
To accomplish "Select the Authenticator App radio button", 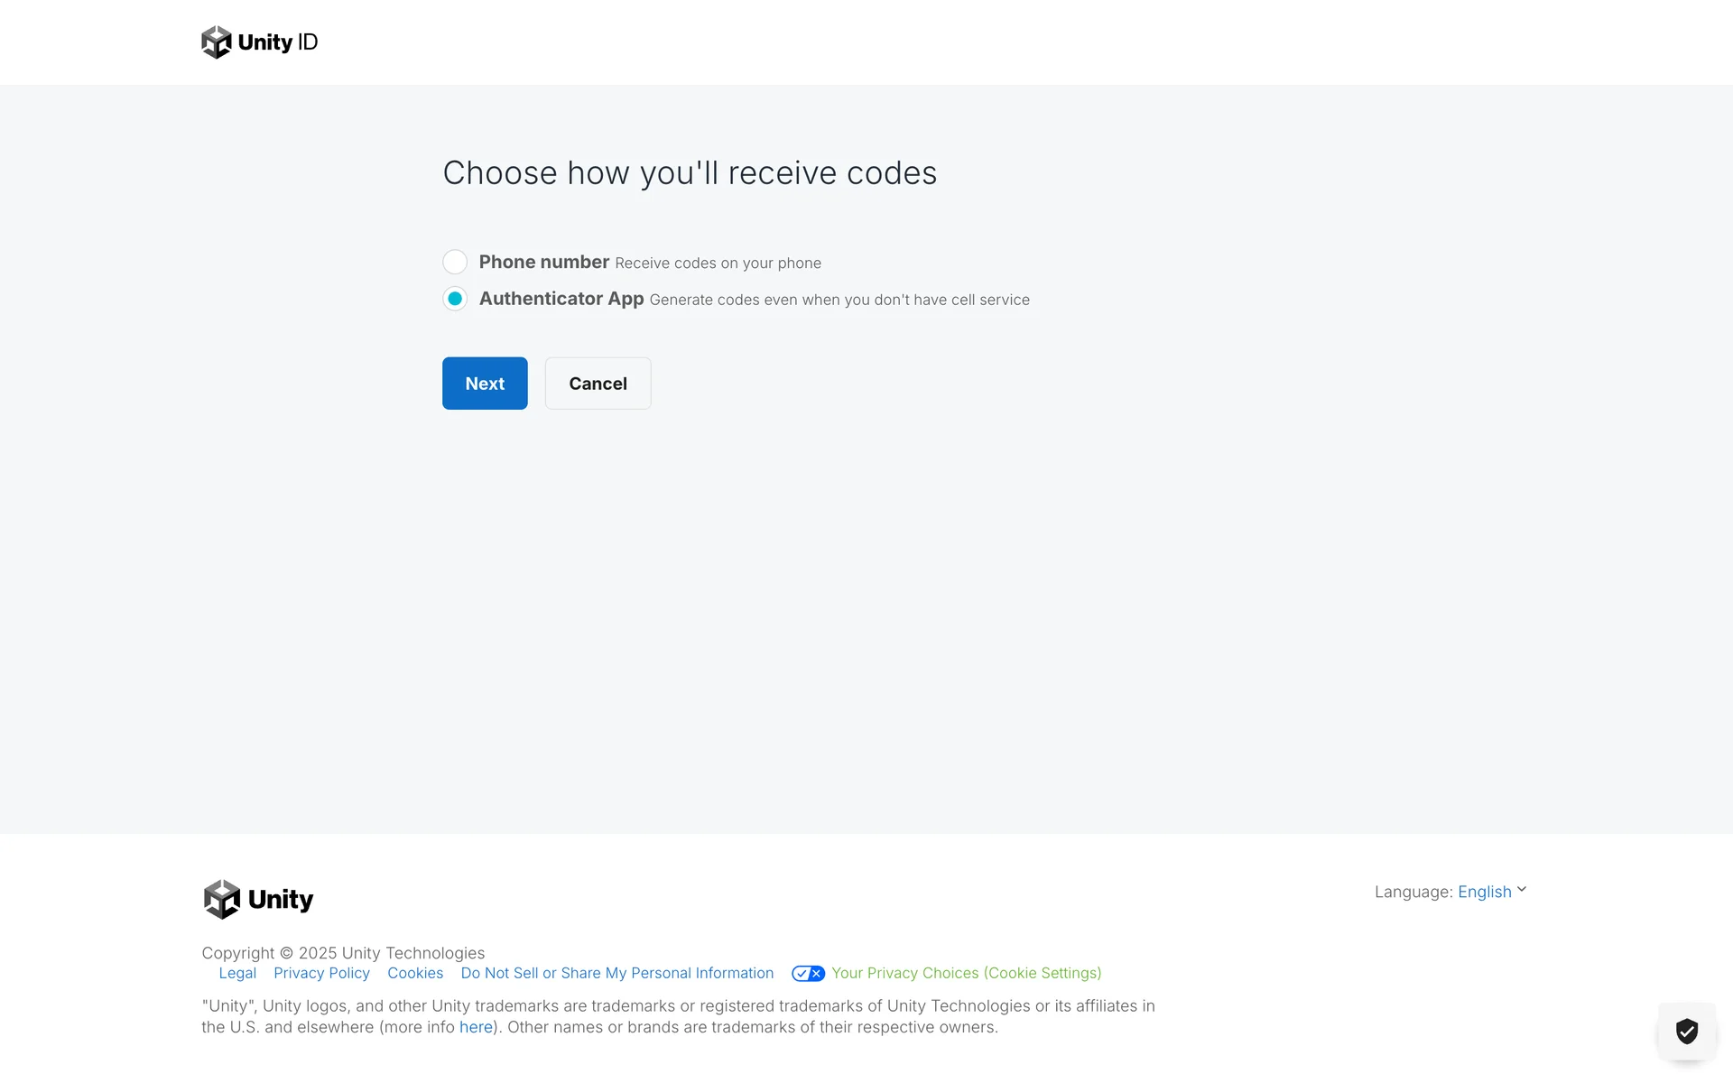I will point(455,299).
